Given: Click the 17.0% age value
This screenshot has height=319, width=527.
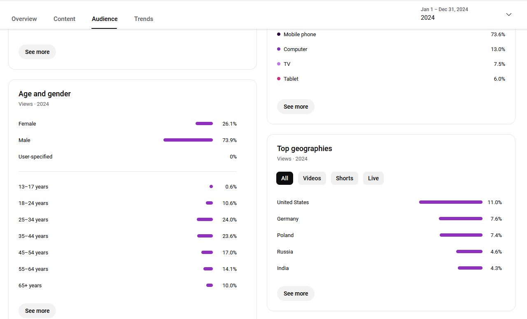Looking at the screenshot, I should click(229, 253).
